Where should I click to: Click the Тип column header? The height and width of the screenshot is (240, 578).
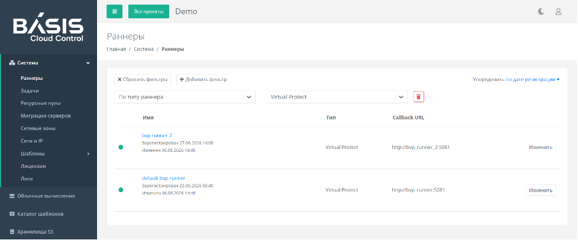point(331,118)
